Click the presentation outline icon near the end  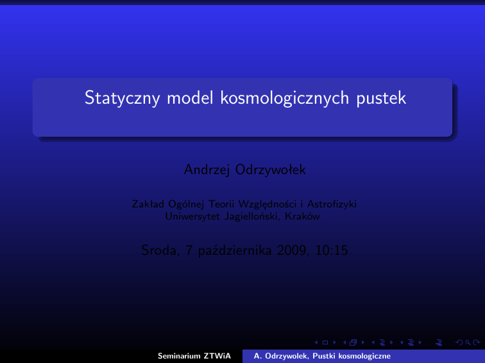click(x=438, y=344)
